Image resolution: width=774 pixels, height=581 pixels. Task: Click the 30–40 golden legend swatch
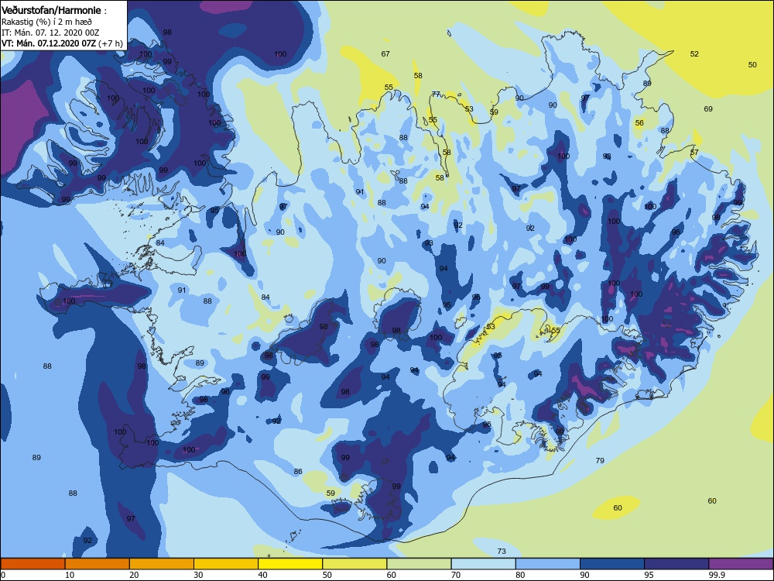click(x=226, y=564)
